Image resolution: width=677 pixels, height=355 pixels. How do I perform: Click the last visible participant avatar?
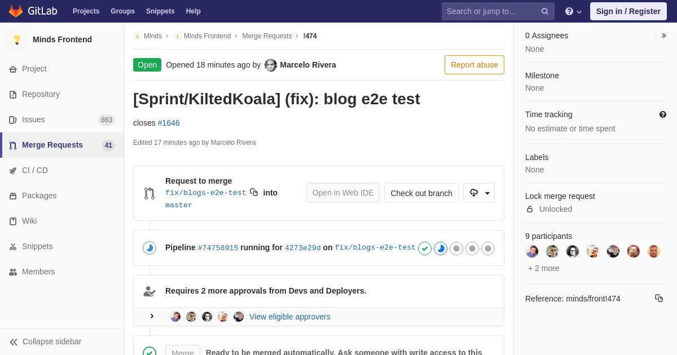[x=654, y=251]
